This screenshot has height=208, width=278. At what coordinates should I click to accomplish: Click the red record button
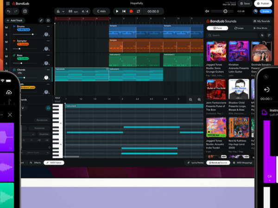[131, 11]
